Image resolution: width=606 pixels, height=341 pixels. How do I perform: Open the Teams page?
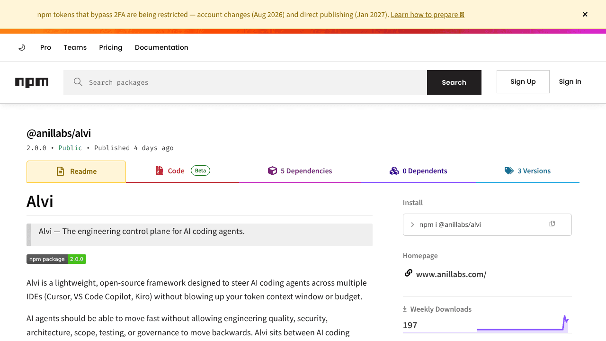(75, 47)
